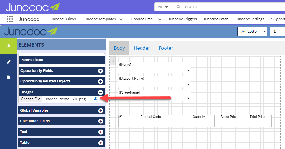Switch to the Footer tab
The width and height of the screenshot is (285, 149).
tap(166, 48)
